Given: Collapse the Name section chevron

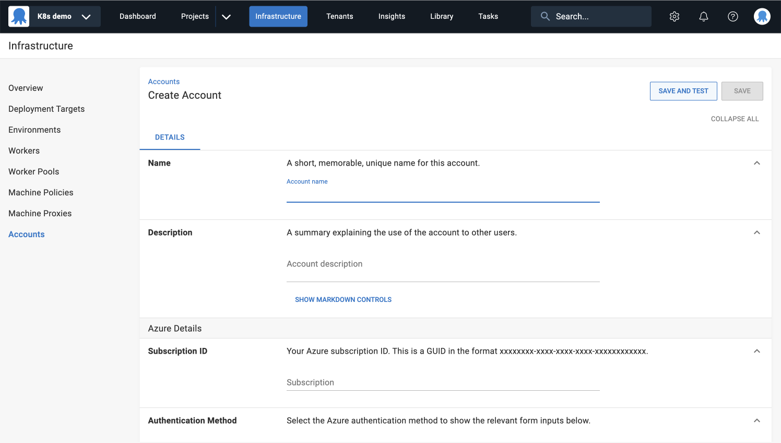Looking at the screenshot, I should tap(756, 163).
